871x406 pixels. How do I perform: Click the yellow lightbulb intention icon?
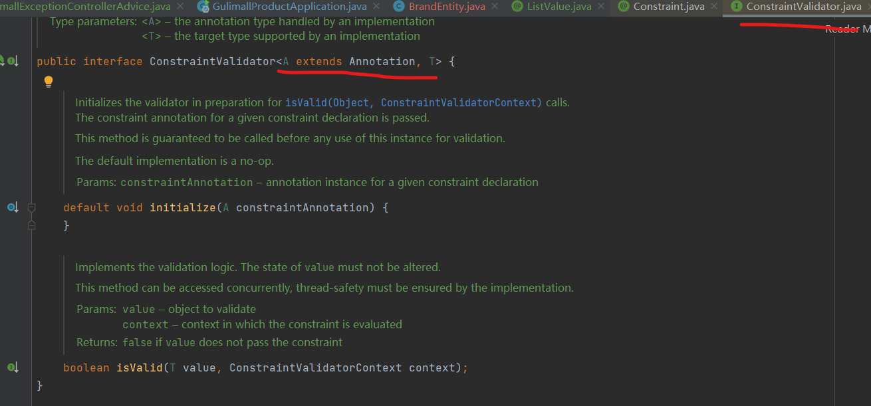click(48, 82)
